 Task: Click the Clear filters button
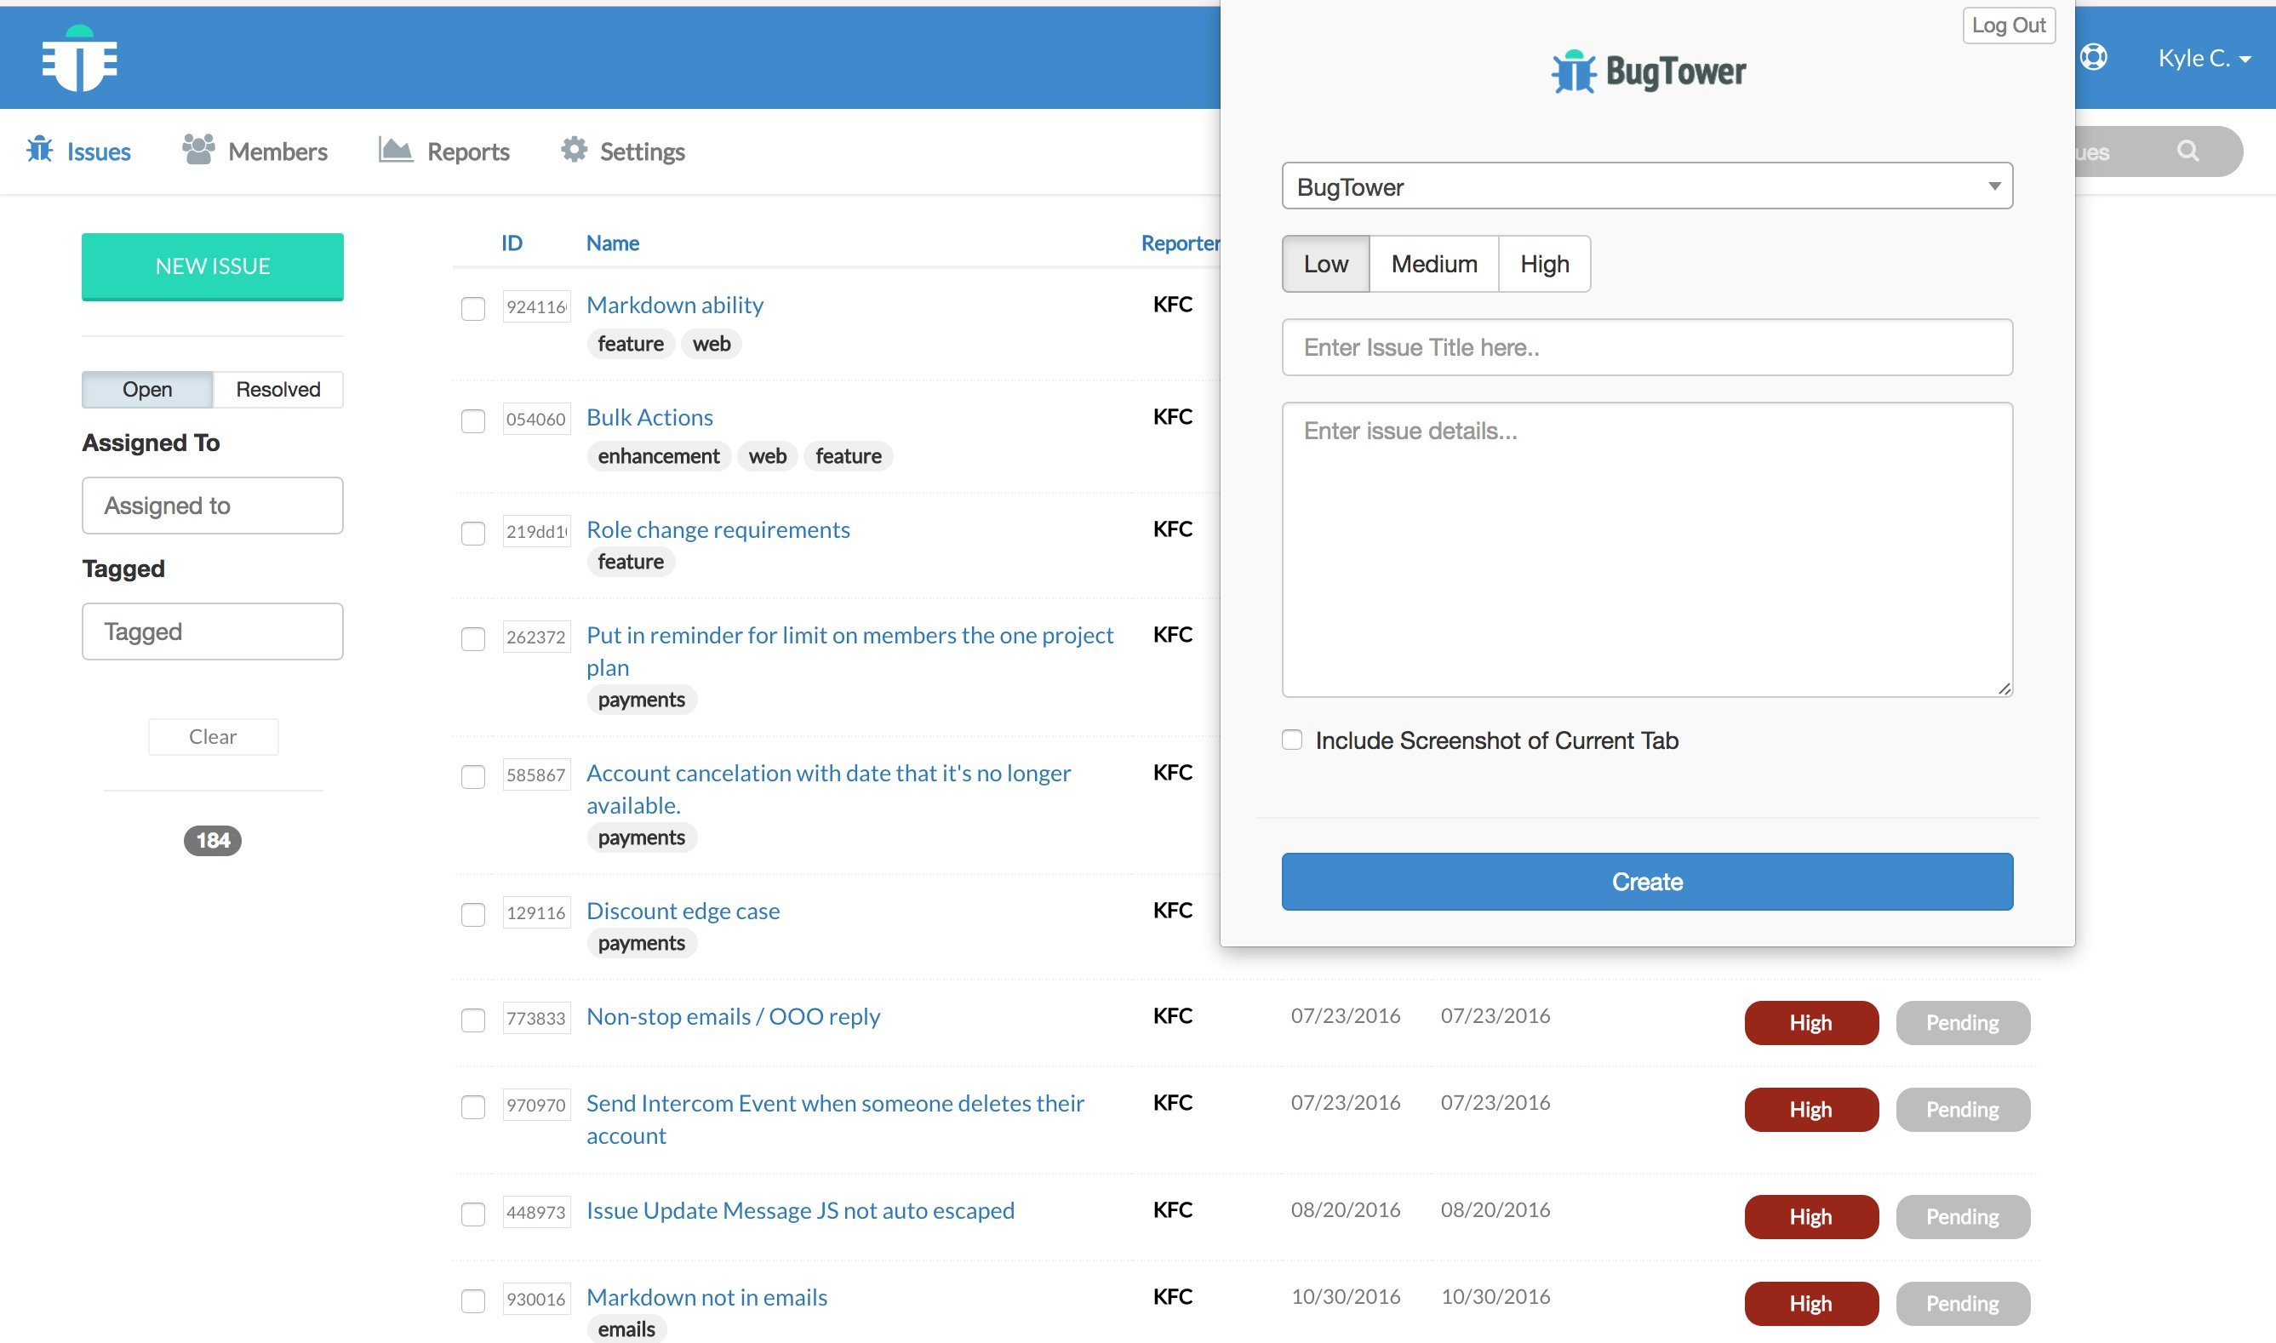click(x=213, y=737)
